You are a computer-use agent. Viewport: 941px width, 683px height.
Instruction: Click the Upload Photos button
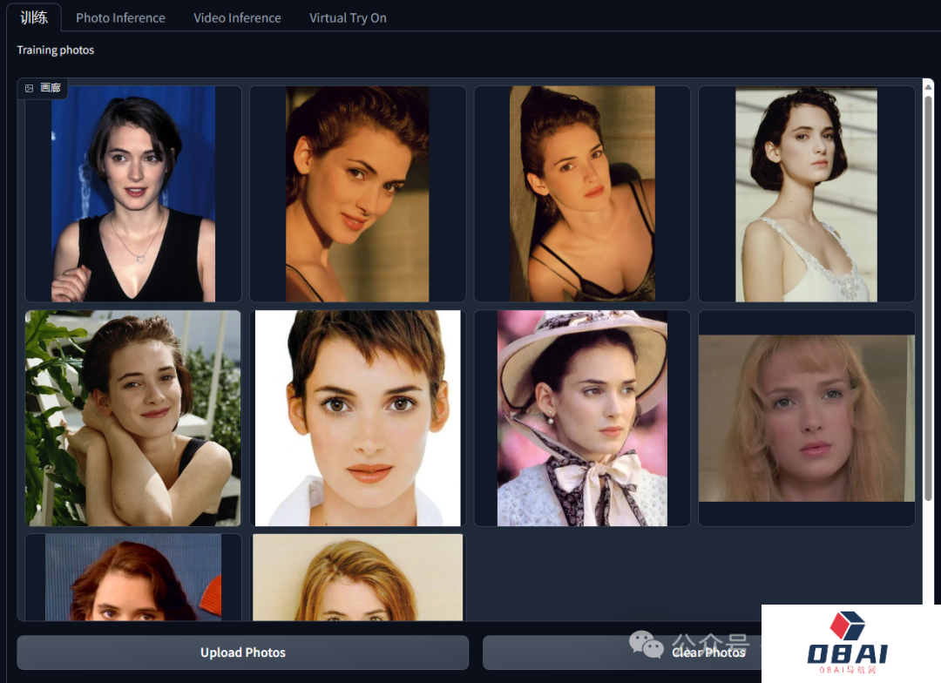click(x=242, y=653)
